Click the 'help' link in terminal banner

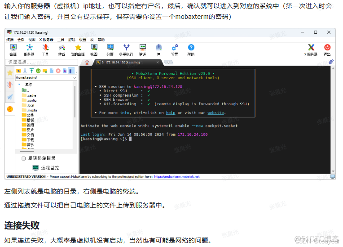(x=171, y=112)
